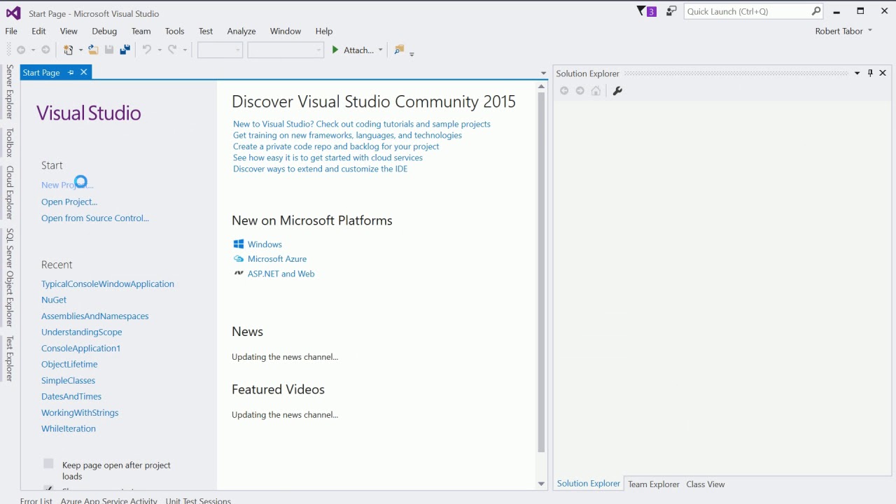Open the Tools menu

pos(174,31)
